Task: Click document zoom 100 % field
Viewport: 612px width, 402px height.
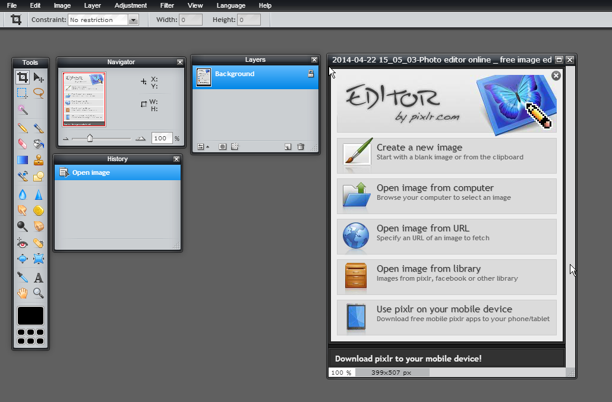Action: [342, 373]
